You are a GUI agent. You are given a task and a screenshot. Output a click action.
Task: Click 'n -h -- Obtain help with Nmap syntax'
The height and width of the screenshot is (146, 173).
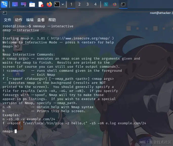click(48, 107)
